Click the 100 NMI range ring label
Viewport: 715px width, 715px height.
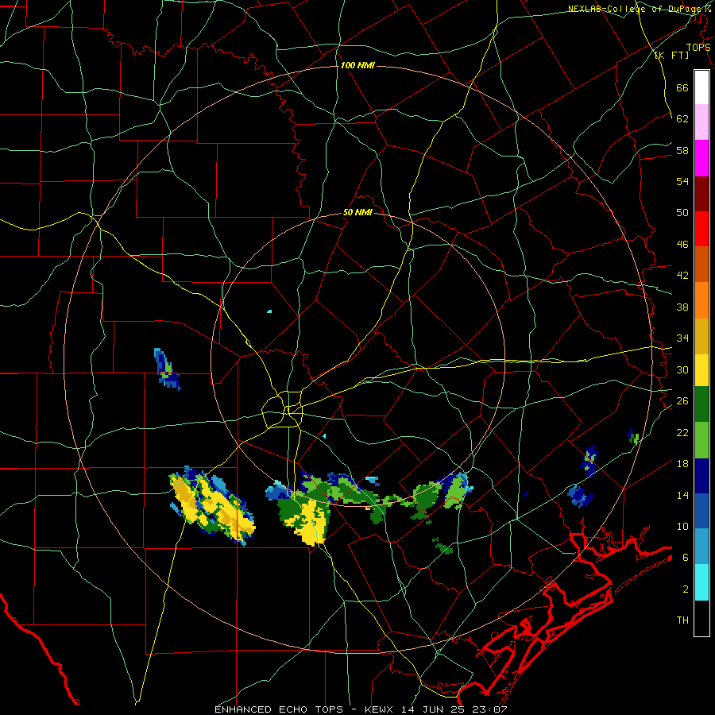tap(357, 65)
